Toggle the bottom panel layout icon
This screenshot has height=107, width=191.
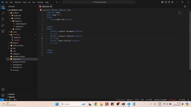(166, 2)
